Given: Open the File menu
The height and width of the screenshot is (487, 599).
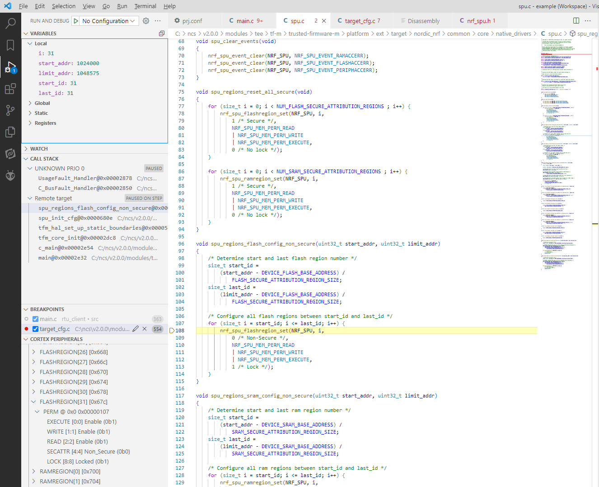Looking at the screenshot, I should [x=23, y=6].
